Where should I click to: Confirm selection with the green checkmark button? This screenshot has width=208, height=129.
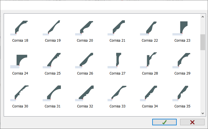[x=164, y=122]
